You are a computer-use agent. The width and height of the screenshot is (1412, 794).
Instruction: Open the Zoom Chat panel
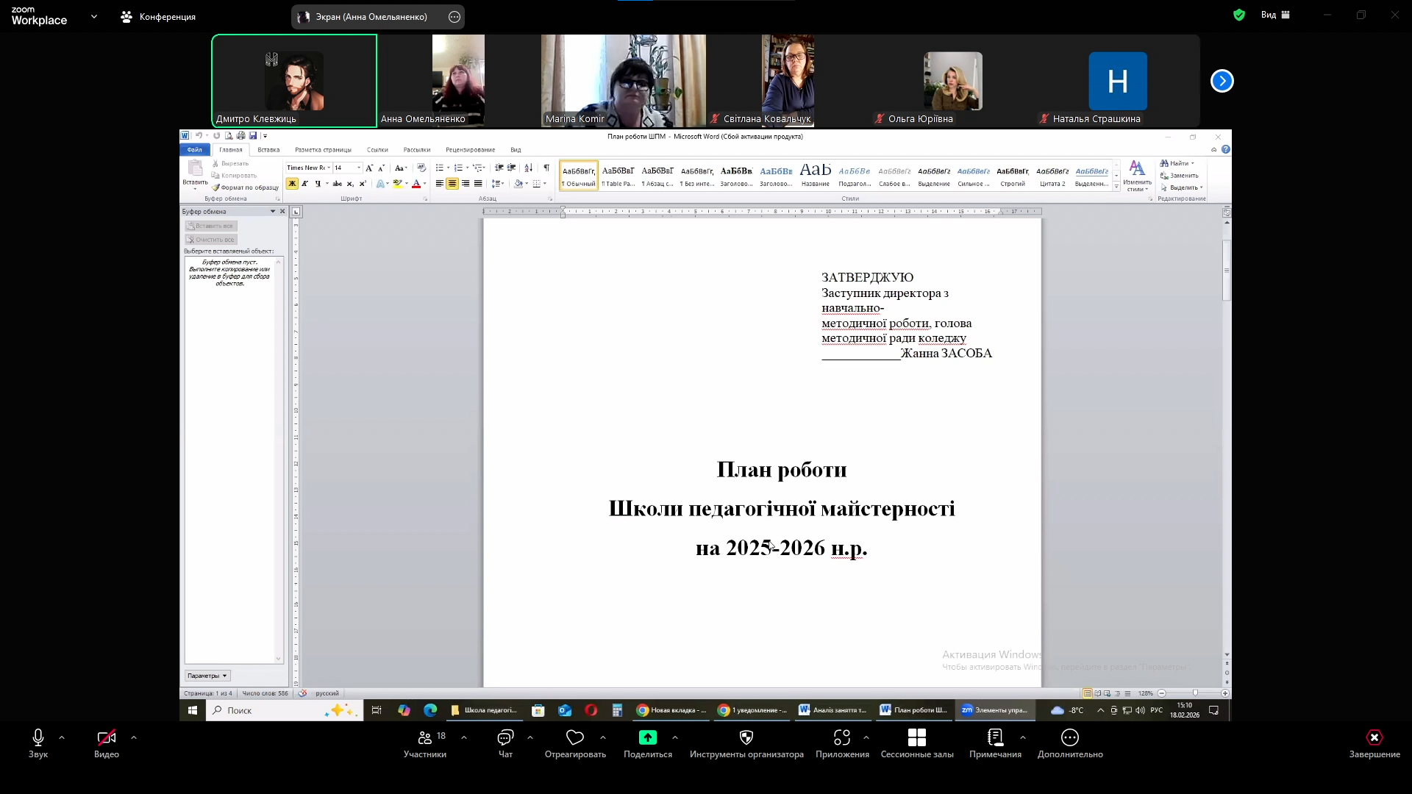click(x=505, y=738)
